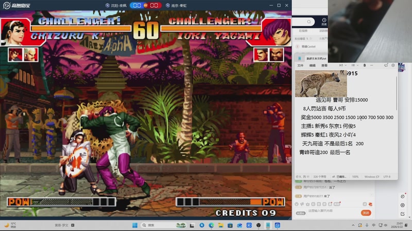Click the blue K app icon on taskbar
The image size is (412, 231).
(249, 225)
